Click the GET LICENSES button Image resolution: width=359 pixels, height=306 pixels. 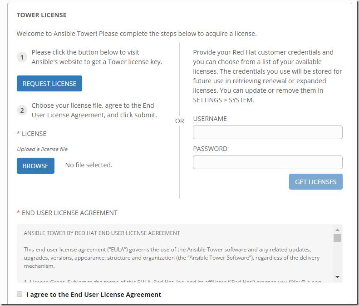click(x=315, y=182)
